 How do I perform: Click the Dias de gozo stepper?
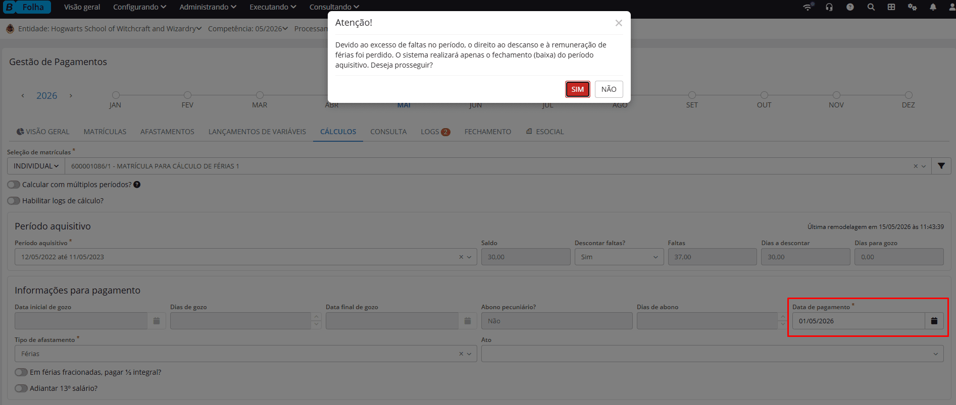317,321
